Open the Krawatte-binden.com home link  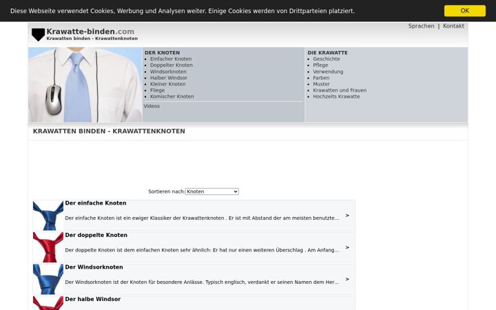pyautogui.click(x=90, y=31)
